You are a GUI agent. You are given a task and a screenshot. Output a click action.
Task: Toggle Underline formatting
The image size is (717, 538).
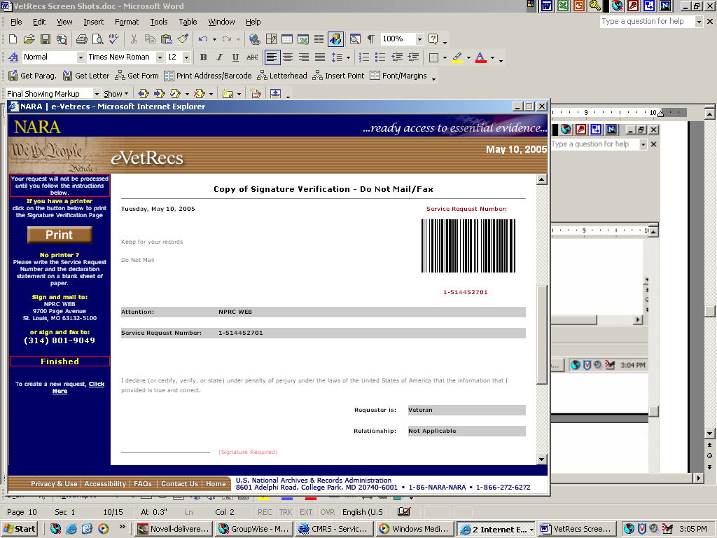pyautogui.click(x=235, y=57)
